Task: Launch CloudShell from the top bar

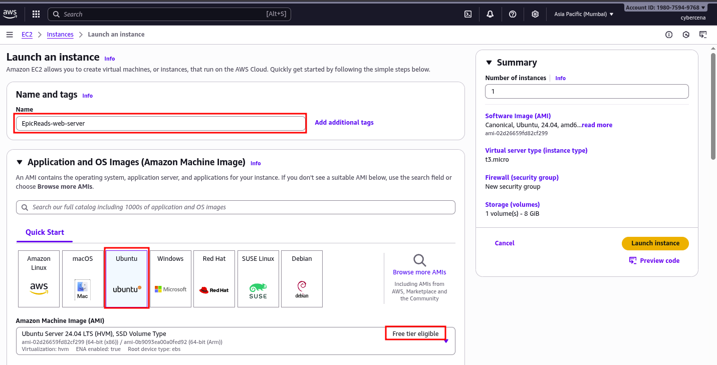Action: click(468, 14)
